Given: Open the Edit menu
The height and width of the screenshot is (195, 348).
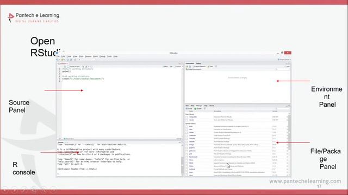Looking at the screenshot, I should [63, 56].
